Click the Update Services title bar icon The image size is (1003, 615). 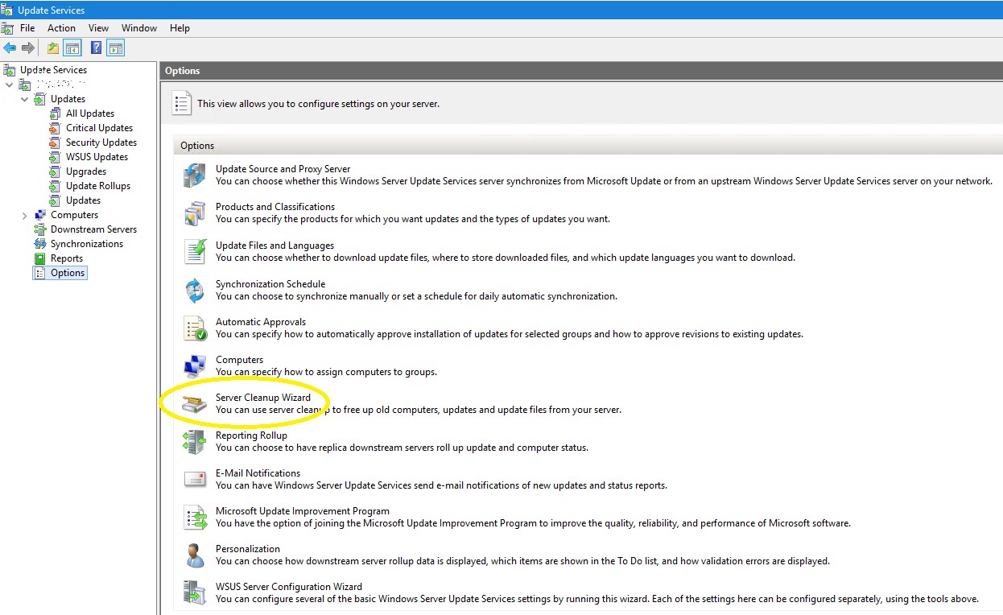pyautogui.click(x=7, y=10)
